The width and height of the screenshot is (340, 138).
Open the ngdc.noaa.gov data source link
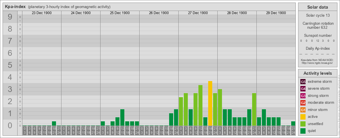[x=318, y=63]
